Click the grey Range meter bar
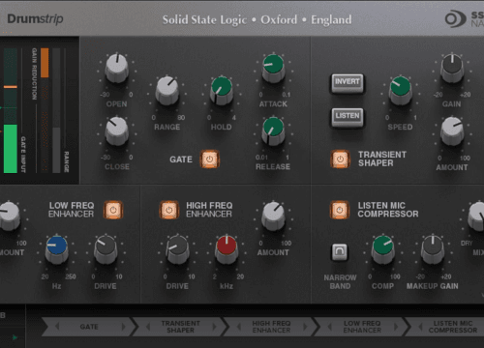The image size is (484, 348). [x=56, y=110]
